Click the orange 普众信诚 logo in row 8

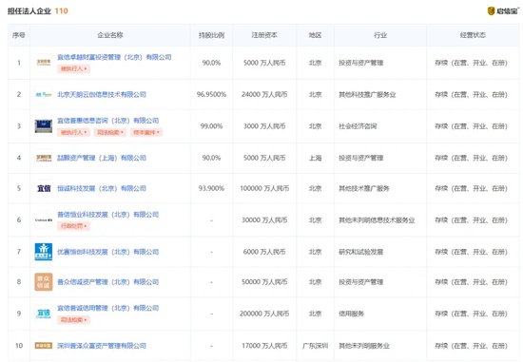[44, 282]
